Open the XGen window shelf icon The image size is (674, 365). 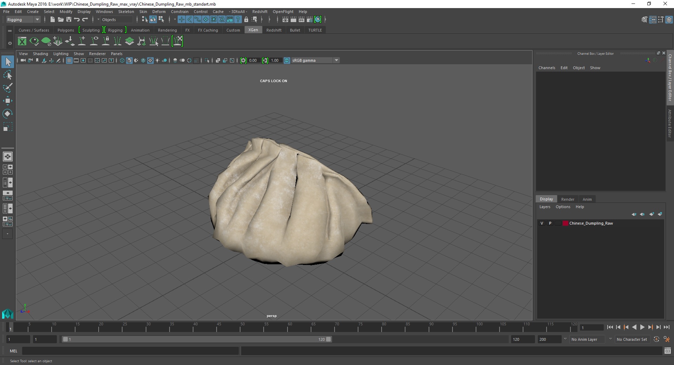(x=22, y=41)
